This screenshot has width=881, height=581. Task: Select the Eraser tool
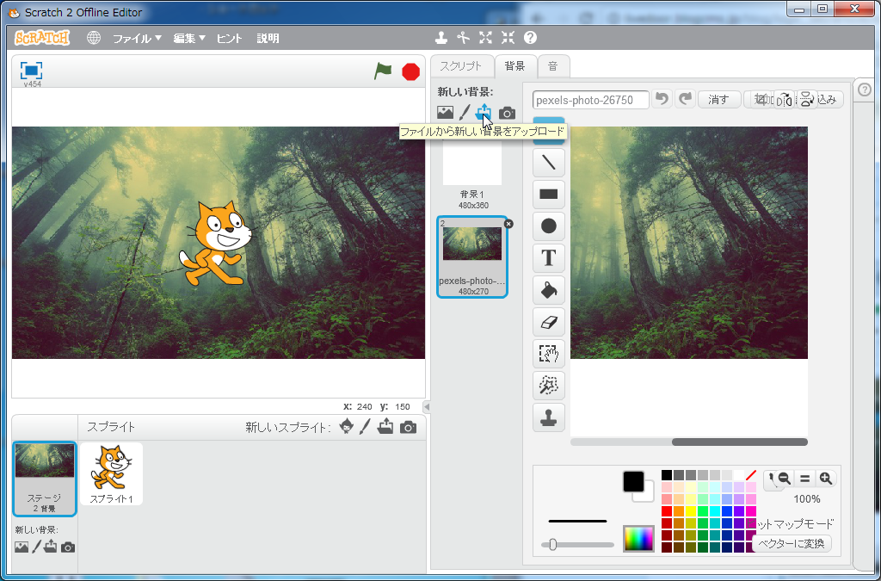548,322
